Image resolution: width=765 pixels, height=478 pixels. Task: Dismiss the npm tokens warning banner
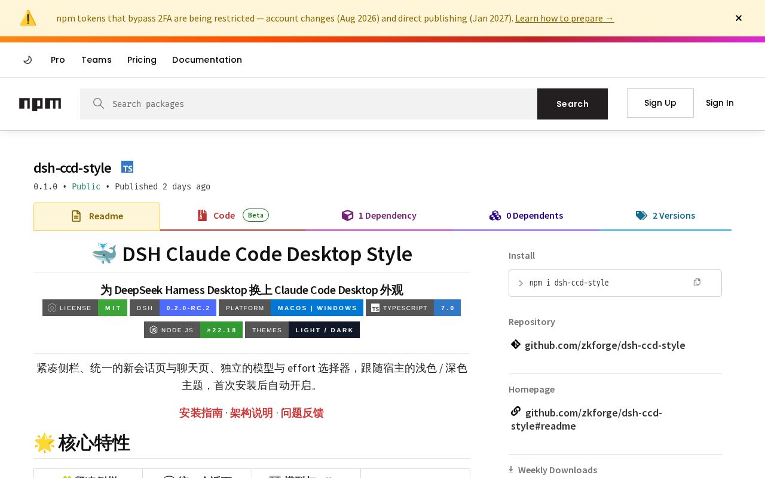click(x=739, y=18)
